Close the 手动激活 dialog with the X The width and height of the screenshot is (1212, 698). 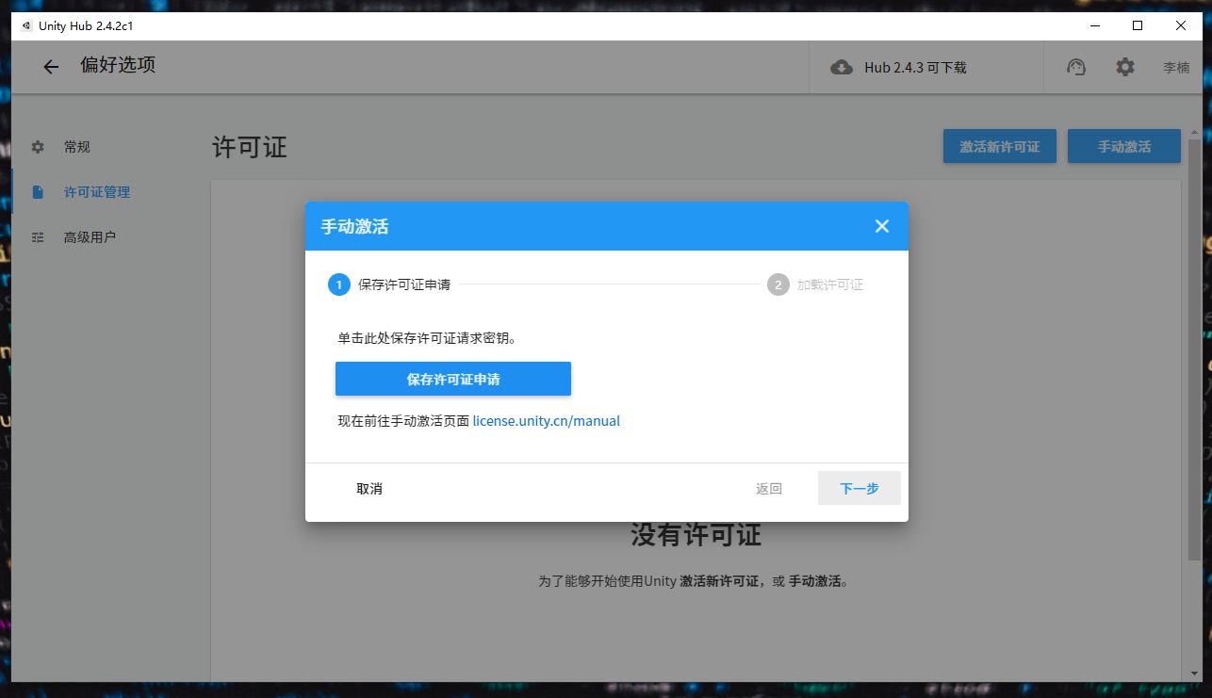click(882, 226)
